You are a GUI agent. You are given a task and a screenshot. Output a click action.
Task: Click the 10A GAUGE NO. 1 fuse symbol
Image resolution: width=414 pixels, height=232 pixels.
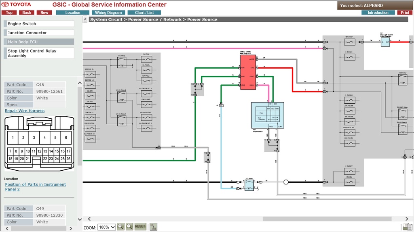tap(146, 94)
